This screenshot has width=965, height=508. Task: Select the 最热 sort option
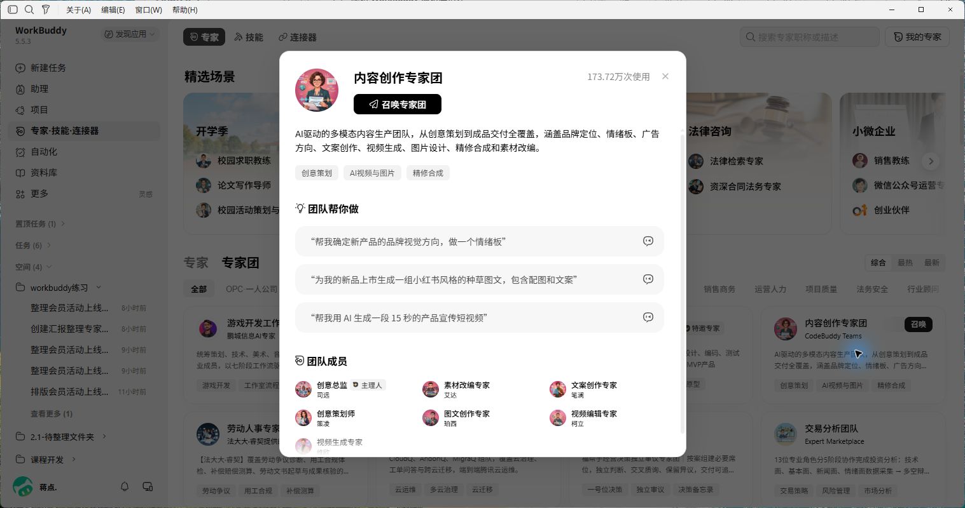[905, 262]
